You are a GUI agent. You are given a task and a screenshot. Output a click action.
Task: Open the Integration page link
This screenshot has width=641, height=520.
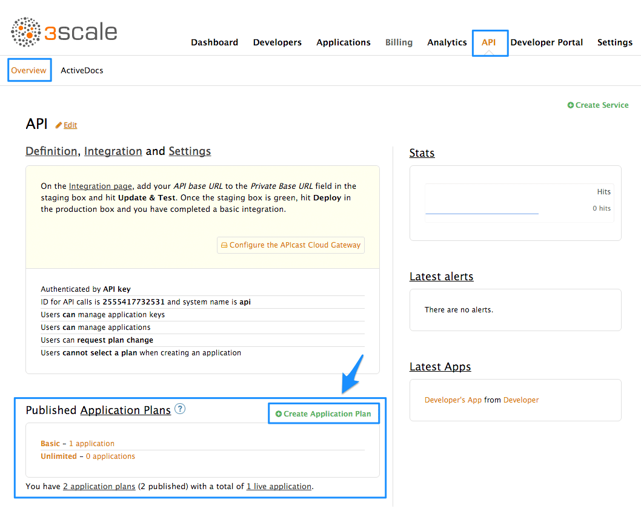click(100, 186)
